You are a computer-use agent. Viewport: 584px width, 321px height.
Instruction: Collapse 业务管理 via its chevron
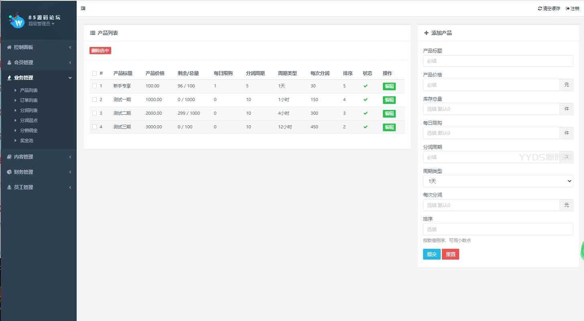point(70,78)
